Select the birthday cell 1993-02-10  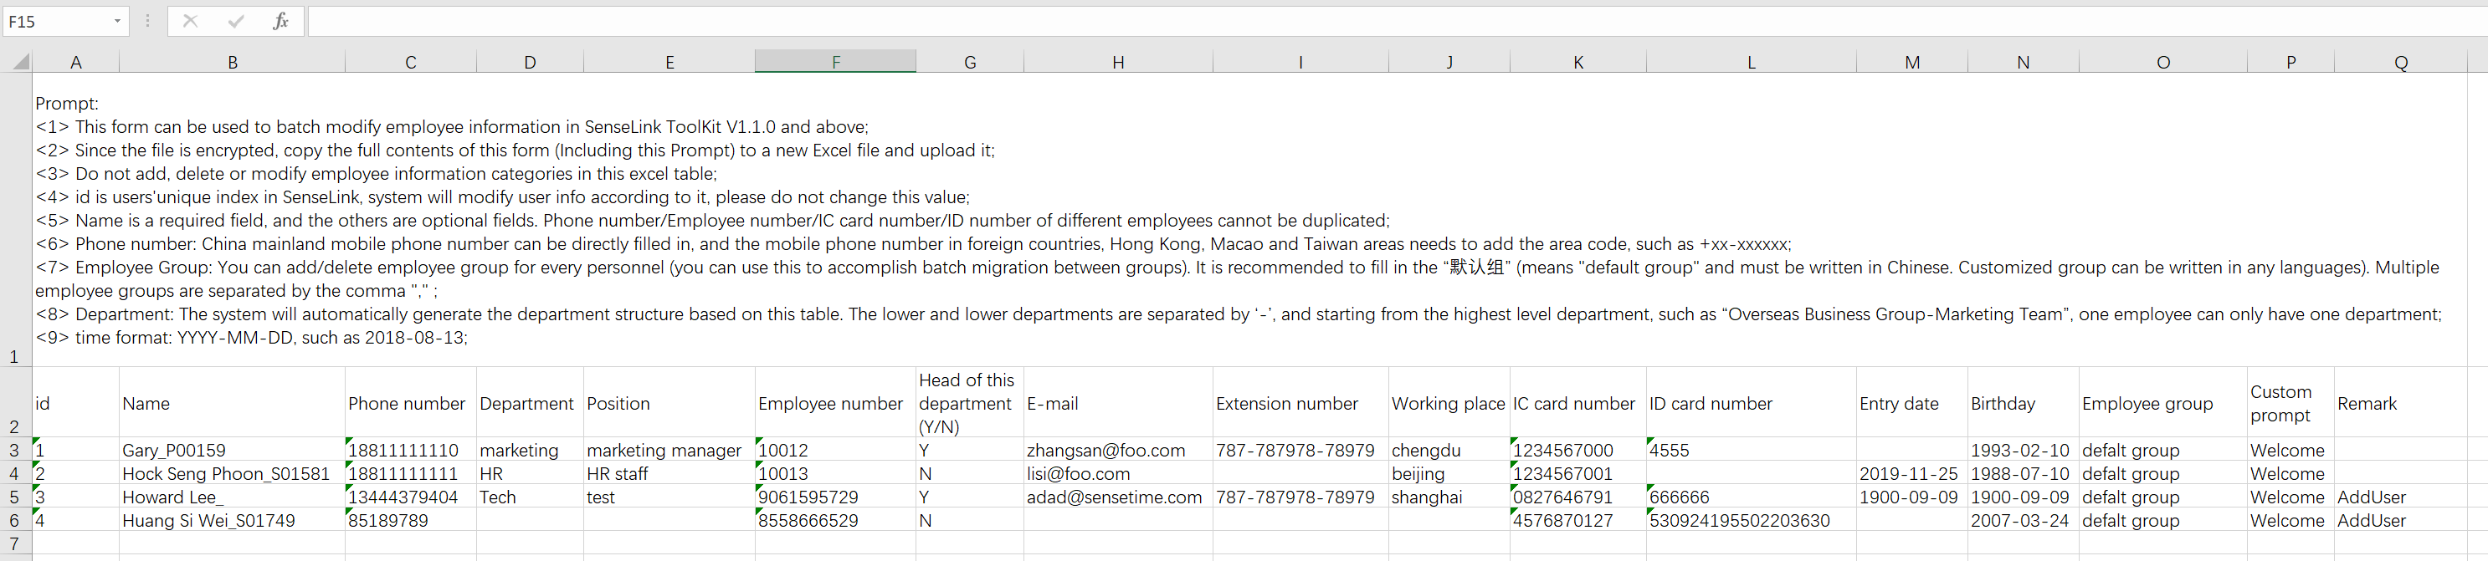[2022, 450]
